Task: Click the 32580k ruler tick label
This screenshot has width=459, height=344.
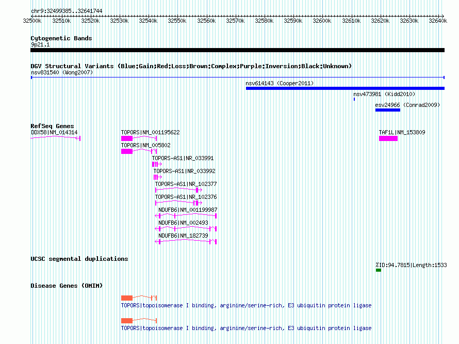Action: pos(264,21)
